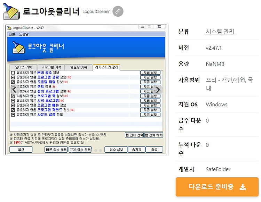
Task: Switch to the 프로그램 기록 tab
Action: click(51, 67)
